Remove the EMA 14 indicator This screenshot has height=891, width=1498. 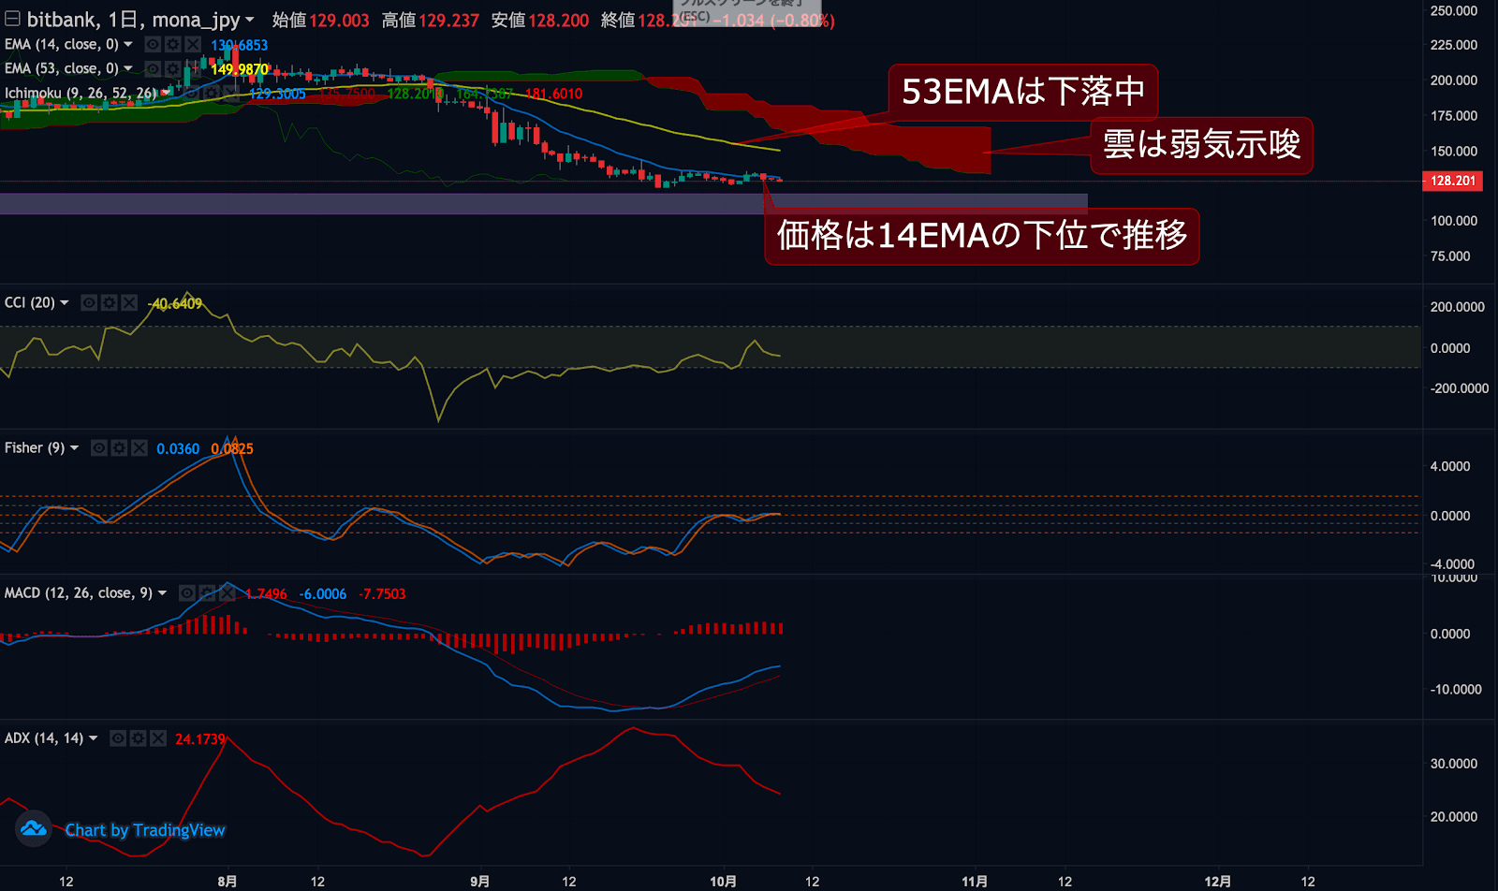(192, 45)
